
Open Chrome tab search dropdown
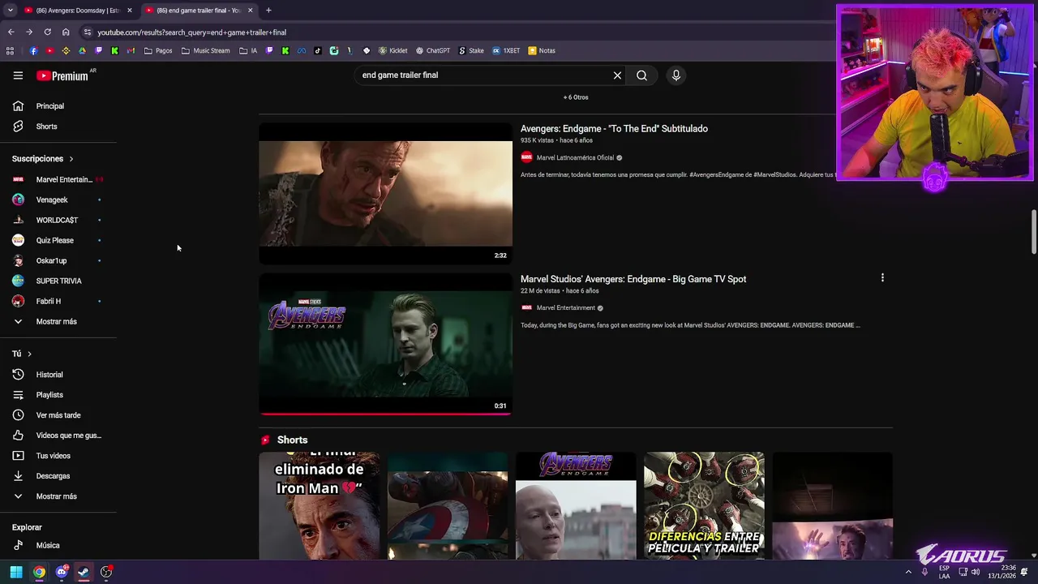tap(10, 11)
